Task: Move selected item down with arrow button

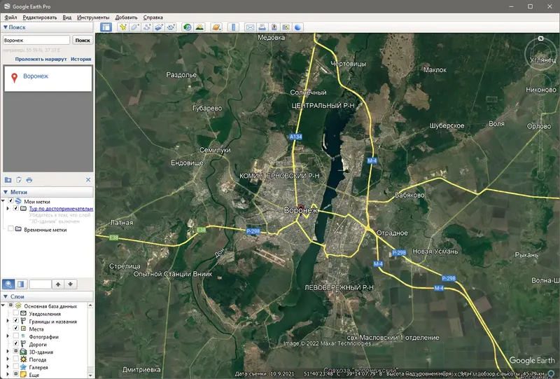Action: [x=71, y=284]
